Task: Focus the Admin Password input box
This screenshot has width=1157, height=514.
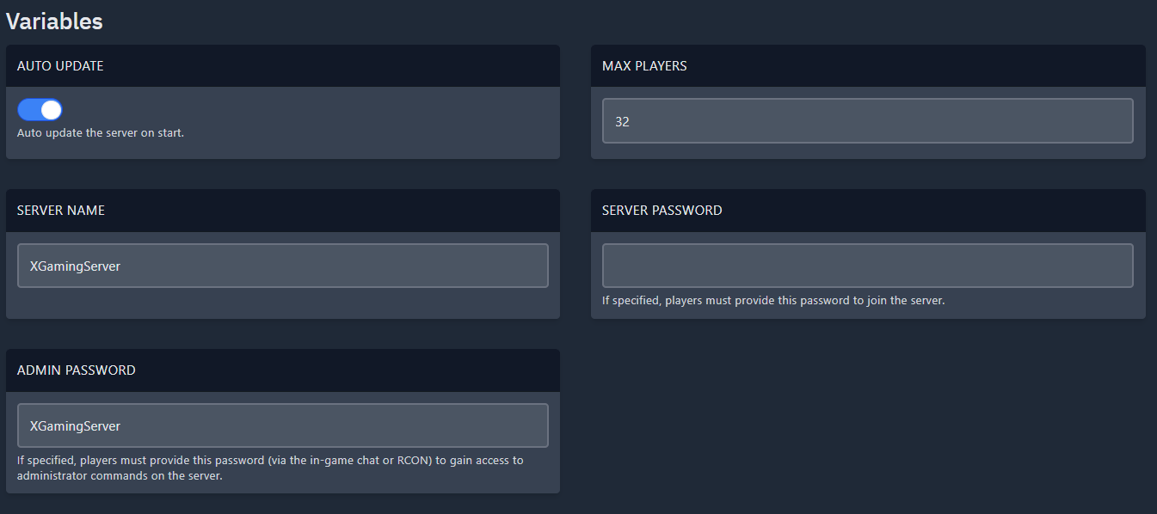Action: [x=282, y=425]
